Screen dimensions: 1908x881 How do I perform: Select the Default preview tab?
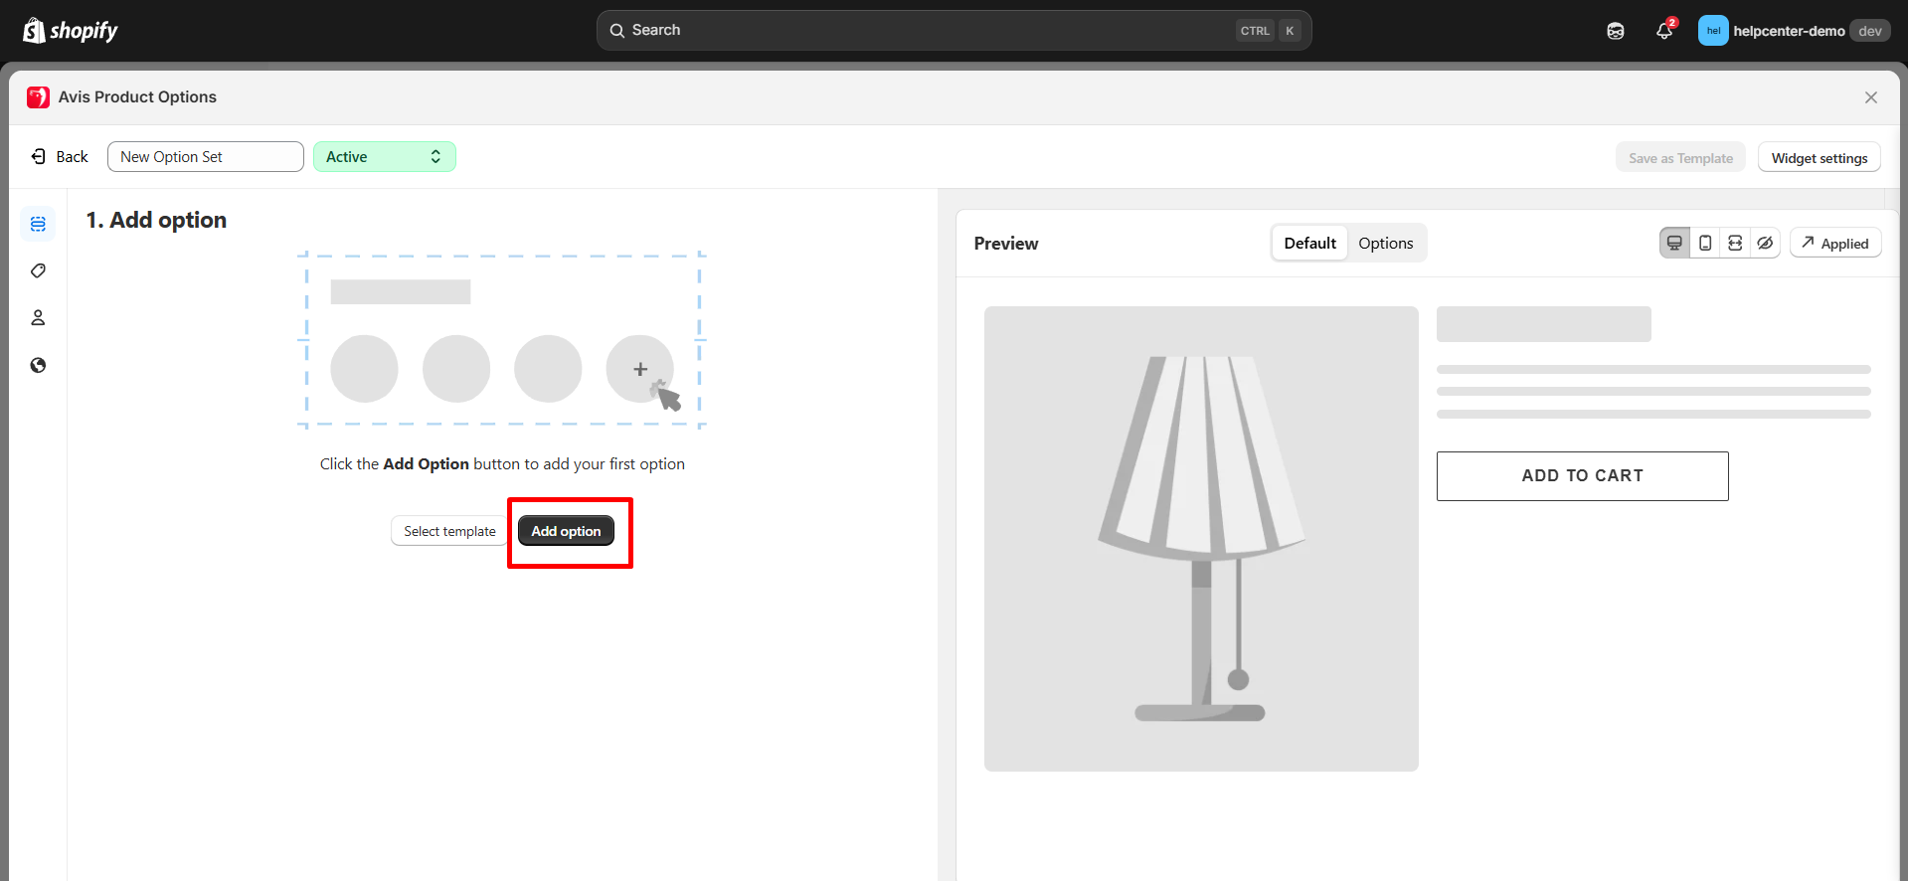[x=1309, y=244]
